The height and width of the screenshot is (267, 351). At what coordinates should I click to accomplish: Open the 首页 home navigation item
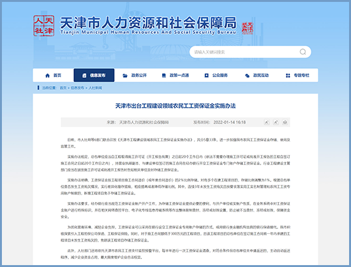click(53, 75)
